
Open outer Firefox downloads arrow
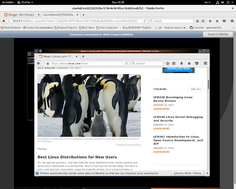coord(210,21)
